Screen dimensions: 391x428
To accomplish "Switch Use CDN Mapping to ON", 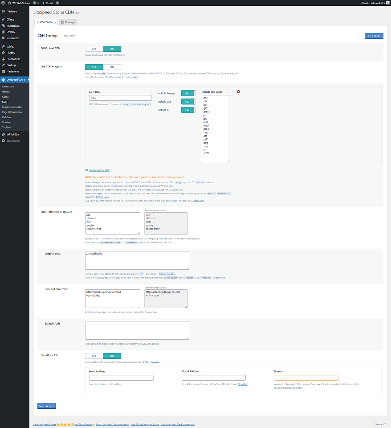I will click(111, 67).
